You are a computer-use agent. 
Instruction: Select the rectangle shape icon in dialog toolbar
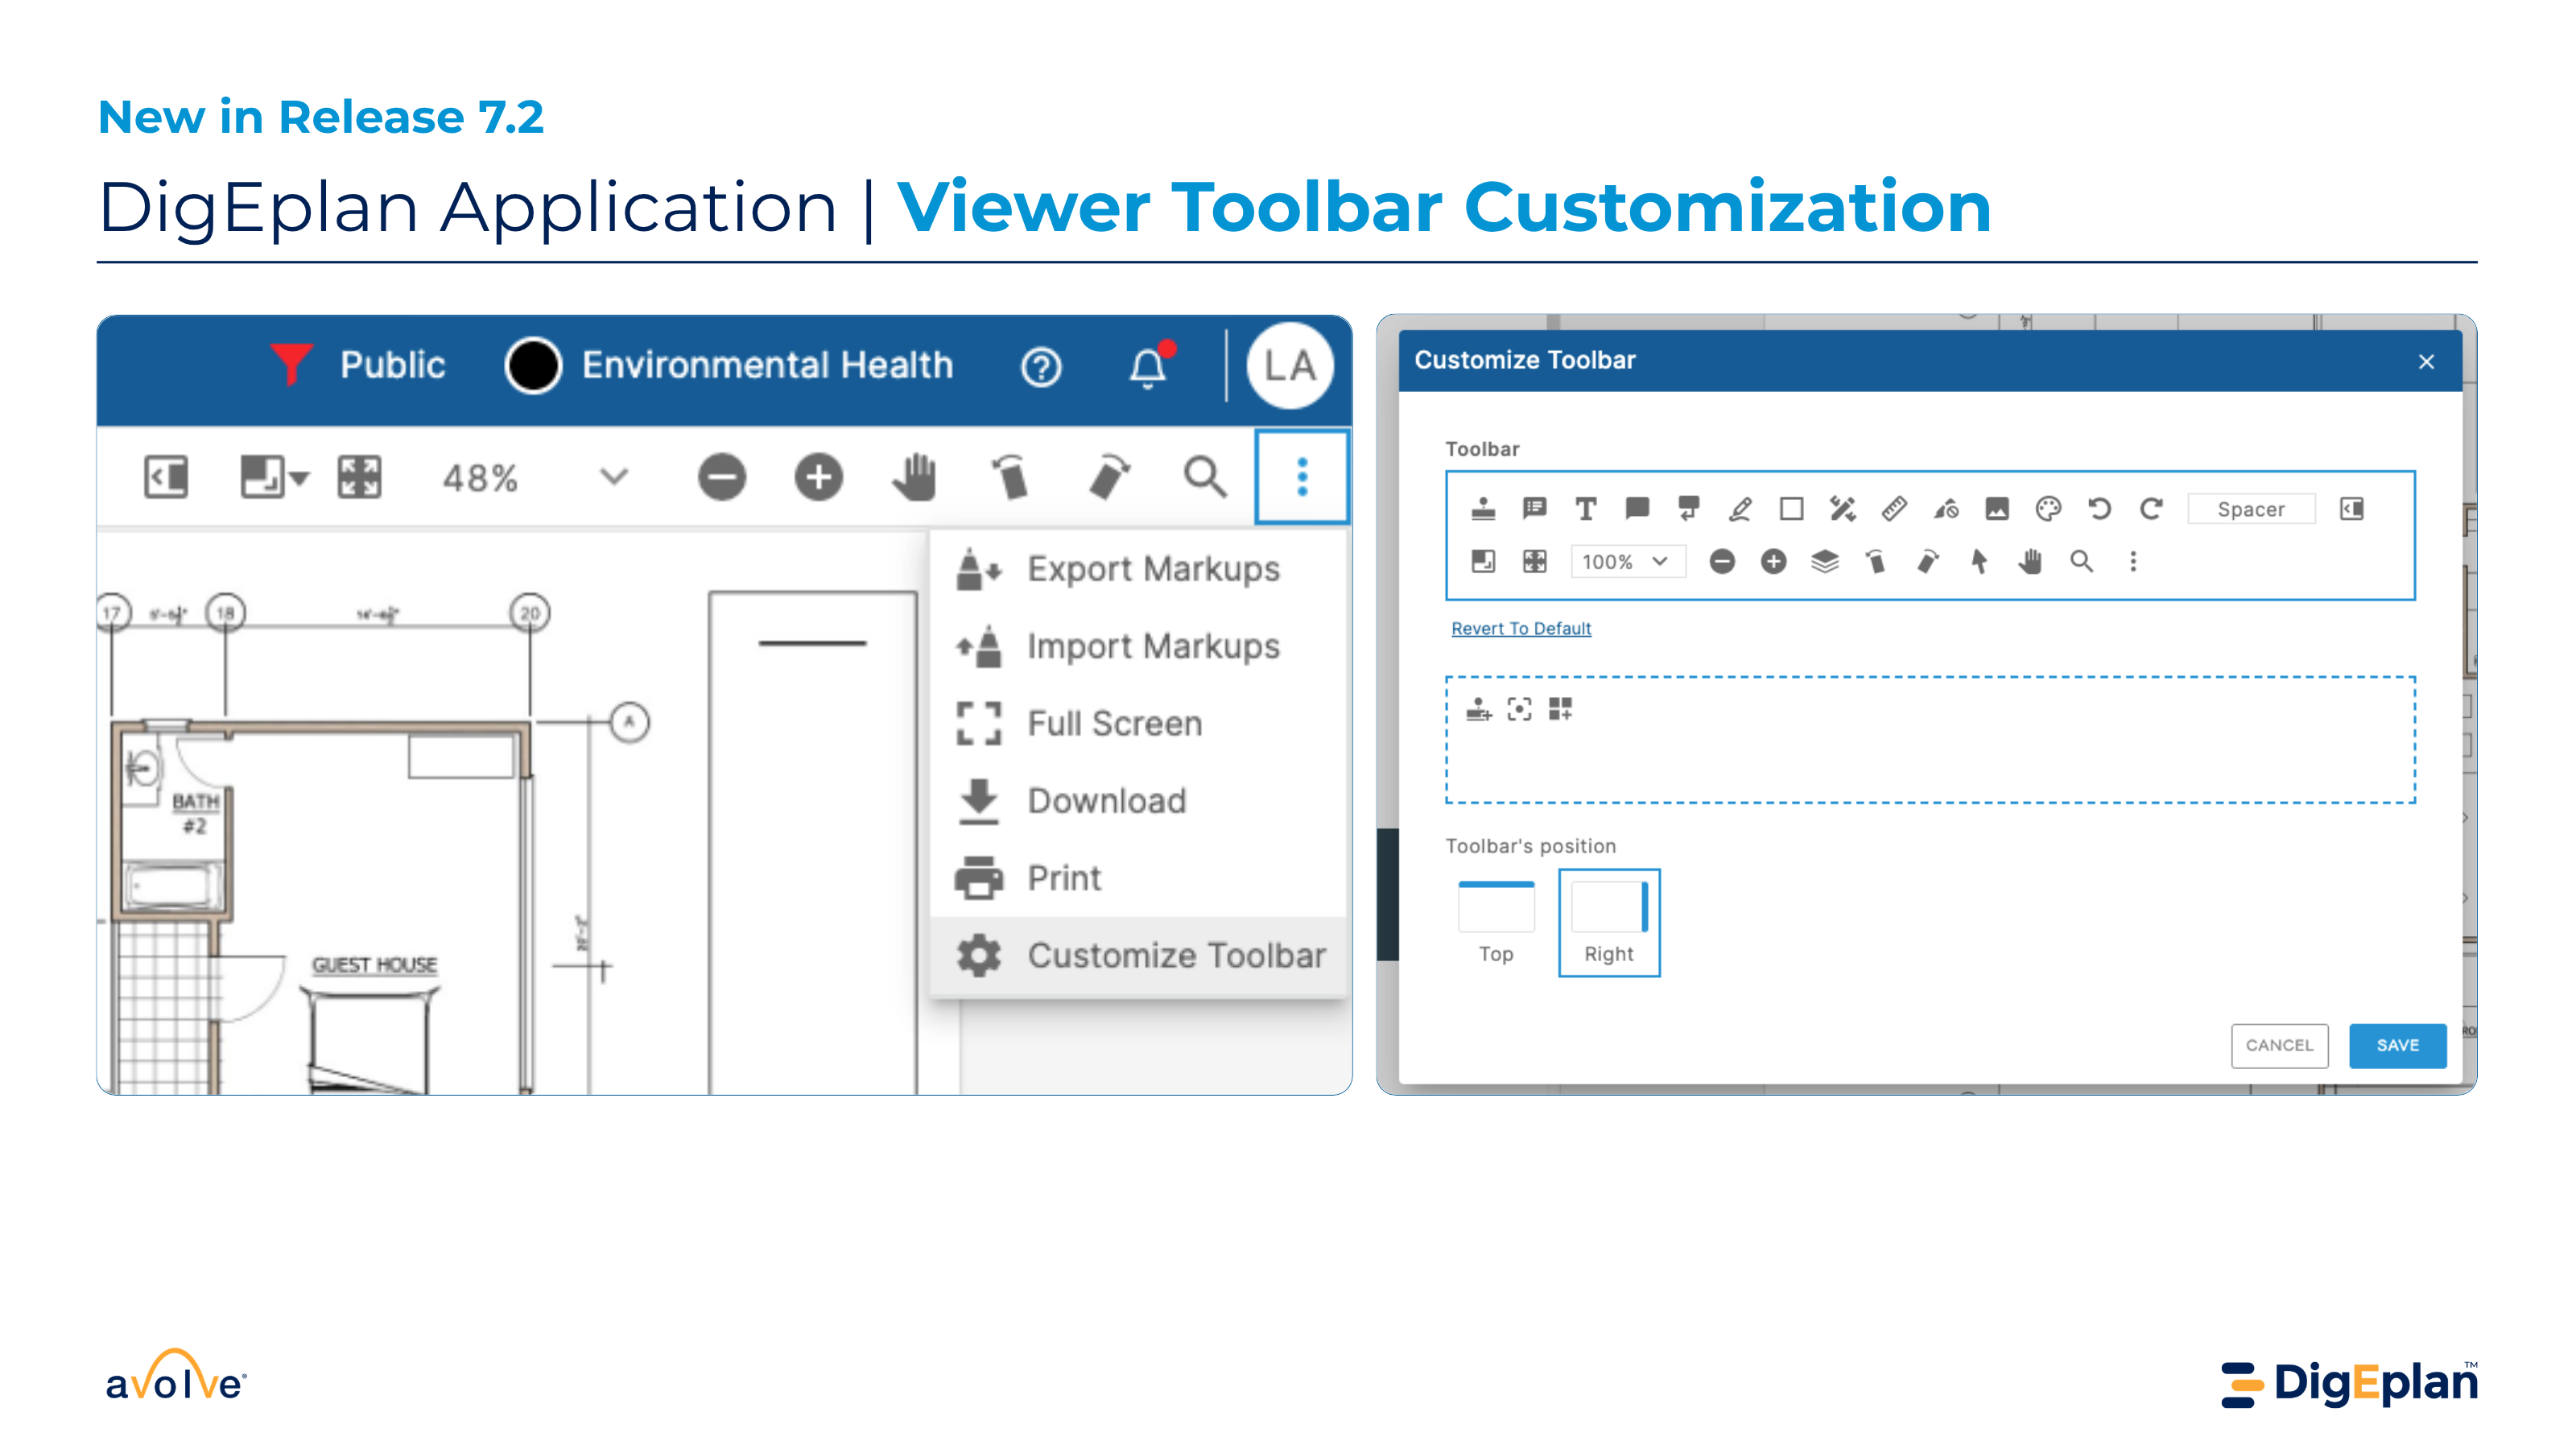click(x=1791, y=509)
